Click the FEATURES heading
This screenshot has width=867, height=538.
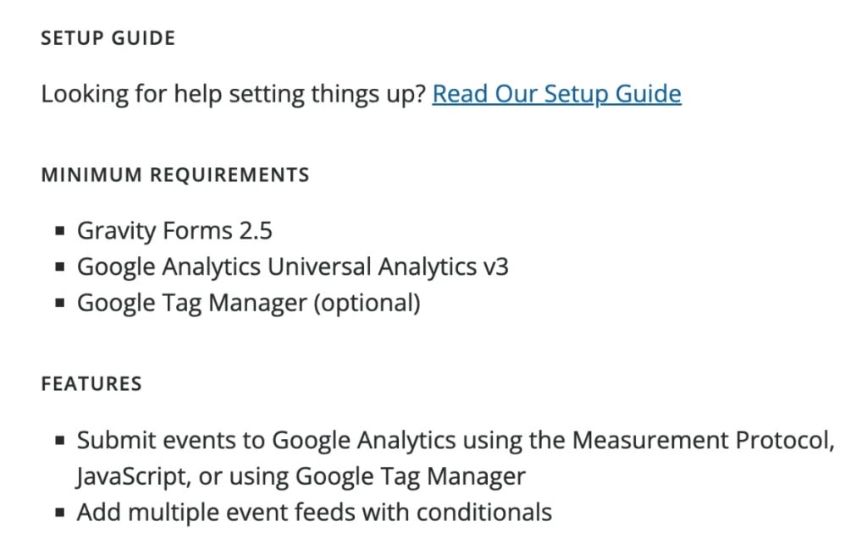[91, 383]
